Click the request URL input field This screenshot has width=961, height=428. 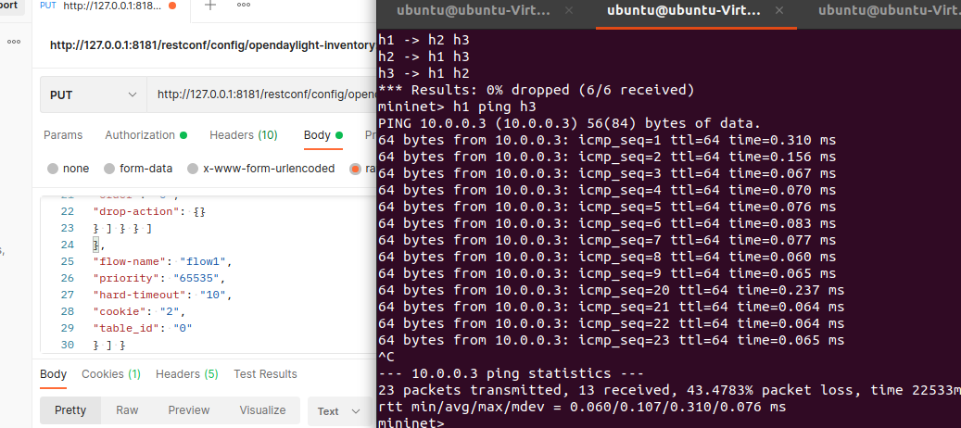coord(261,94)
